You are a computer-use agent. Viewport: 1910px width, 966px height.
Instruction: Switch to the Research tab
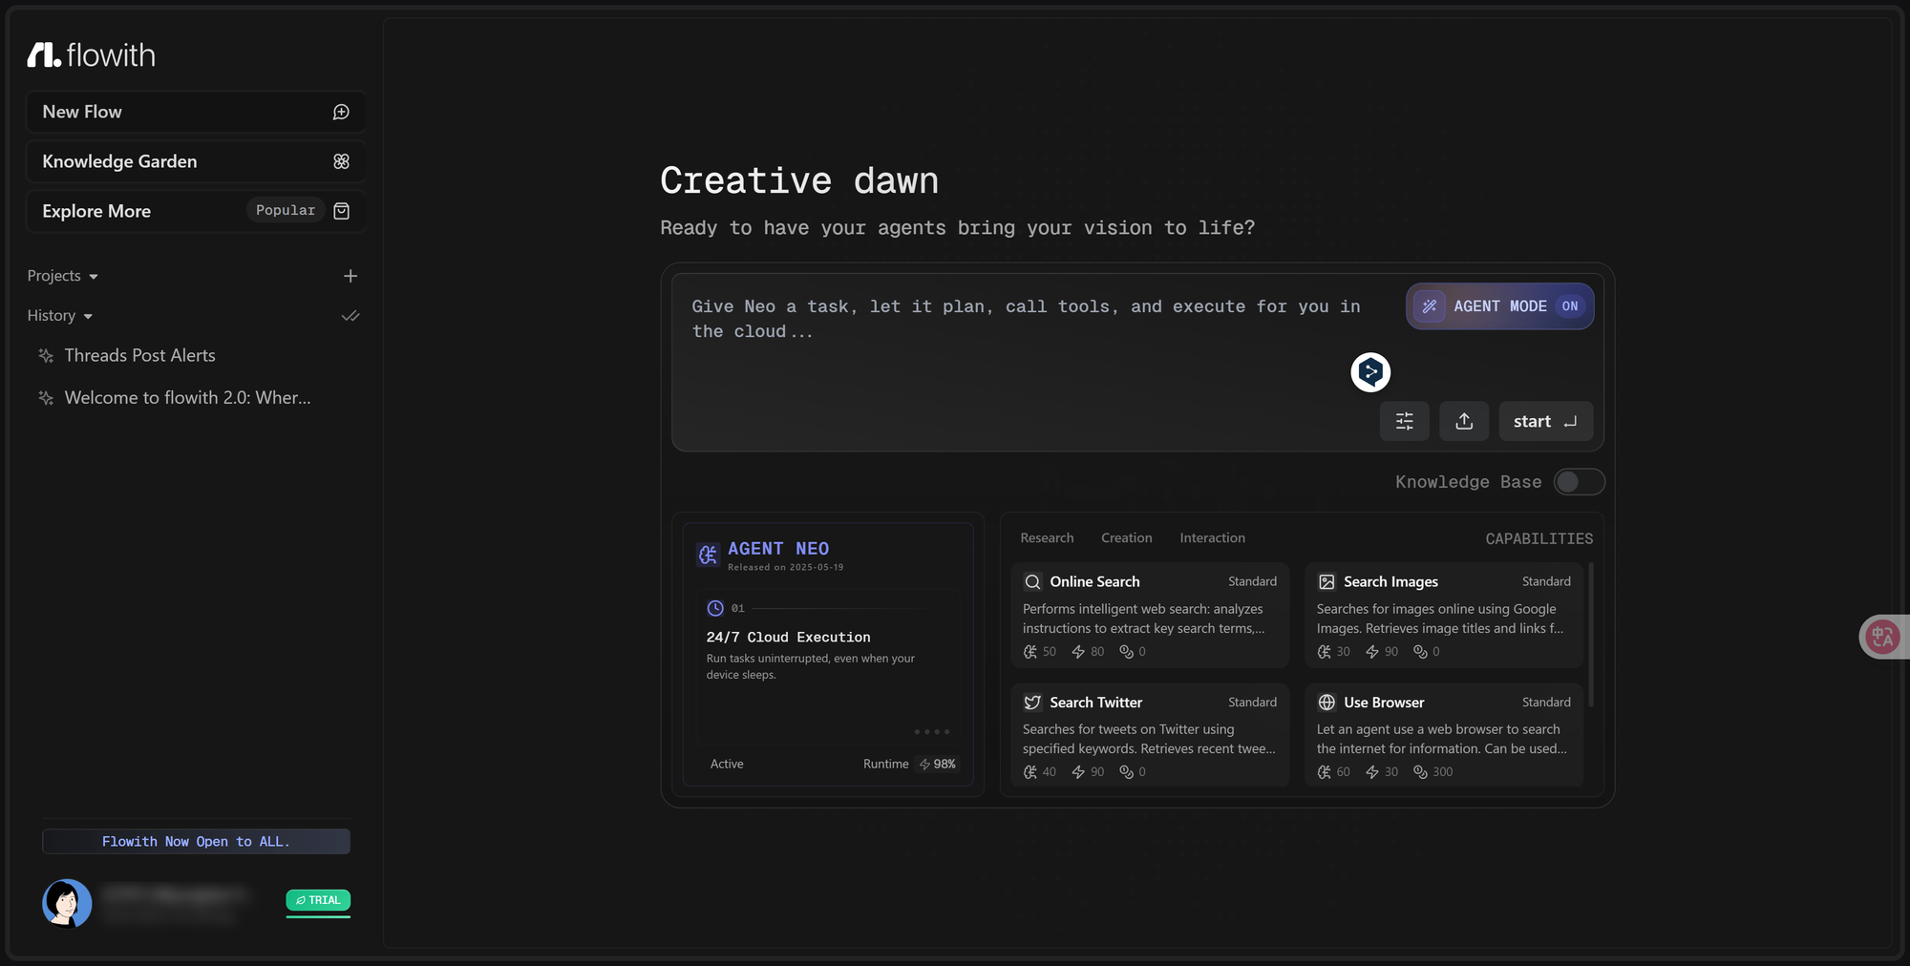click(x=1047, y=538)
